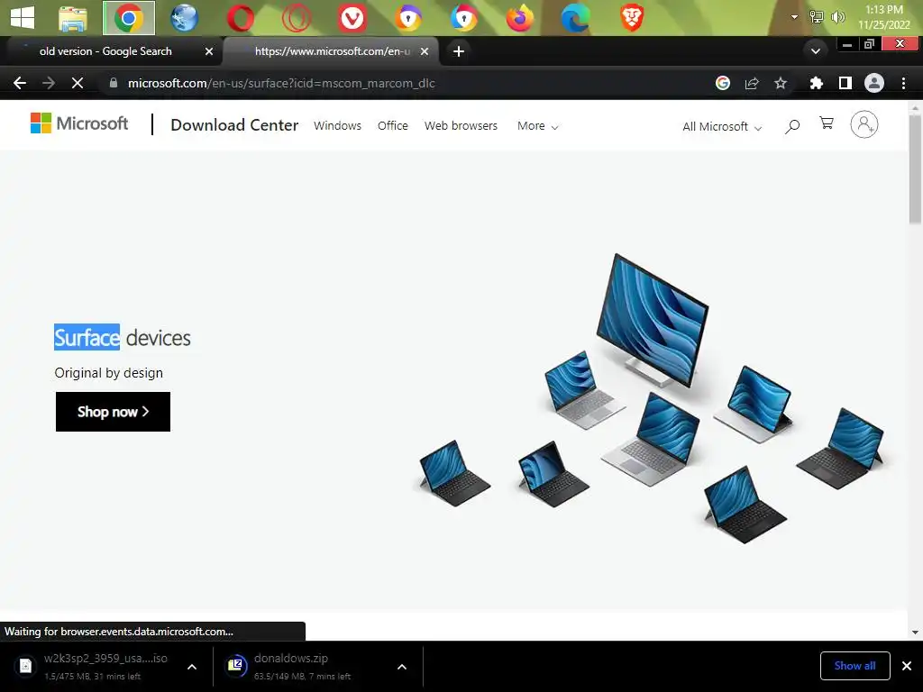
Task: Open the Chrome three-dot menu
Action: tap(903, 83)
